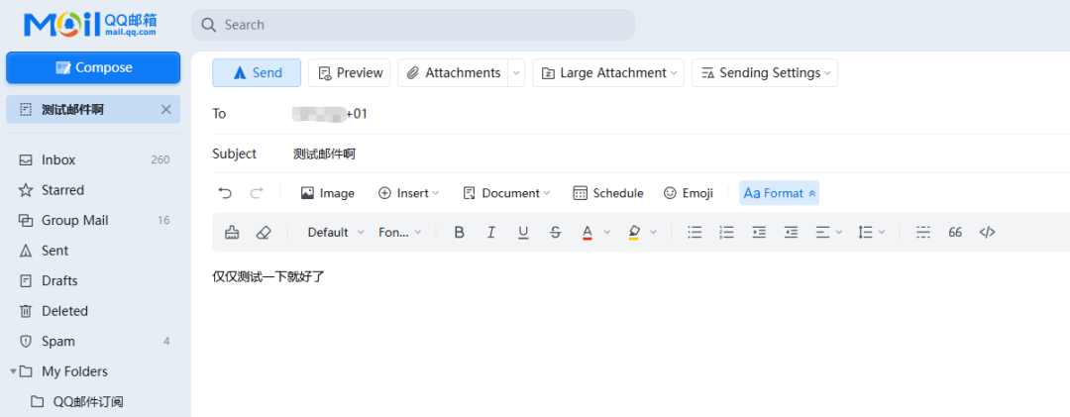Close the 测试邮件啊 draft tab
The width and height of the screenshot is (1070, 417).
pyautogui.click(x=165, y=109)
